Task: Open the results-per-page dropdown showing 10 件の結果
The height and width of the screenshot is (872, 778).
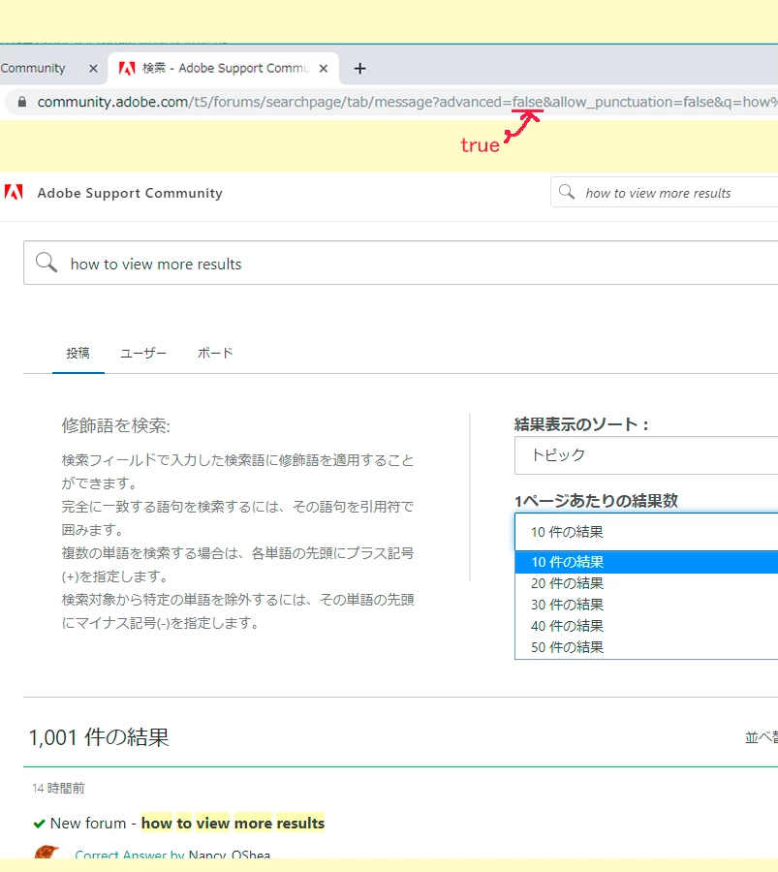Action: (x=646, y=532)
